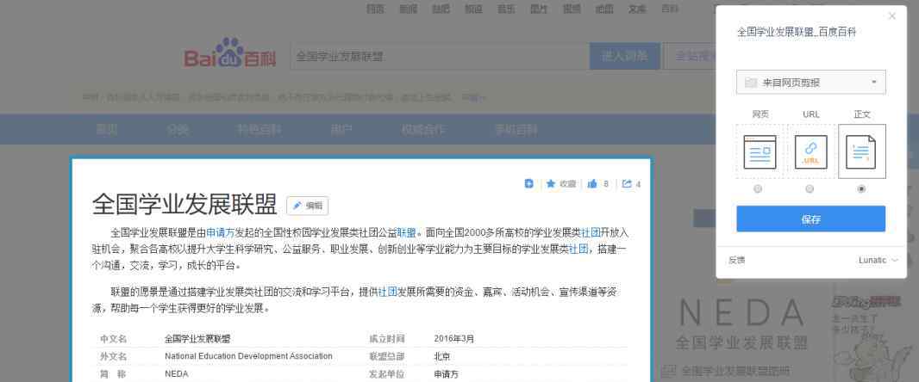Select the radio button under 正文 icon
919x382 pixels.
861,189
